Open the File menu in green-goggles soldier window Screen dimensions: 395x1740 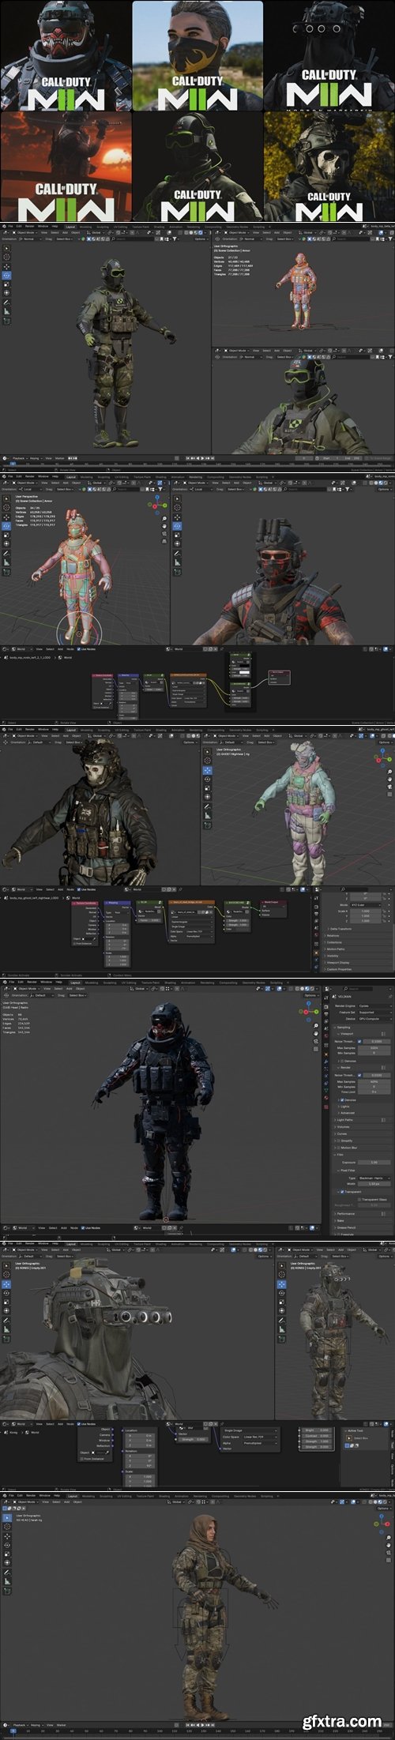(10, 227)
